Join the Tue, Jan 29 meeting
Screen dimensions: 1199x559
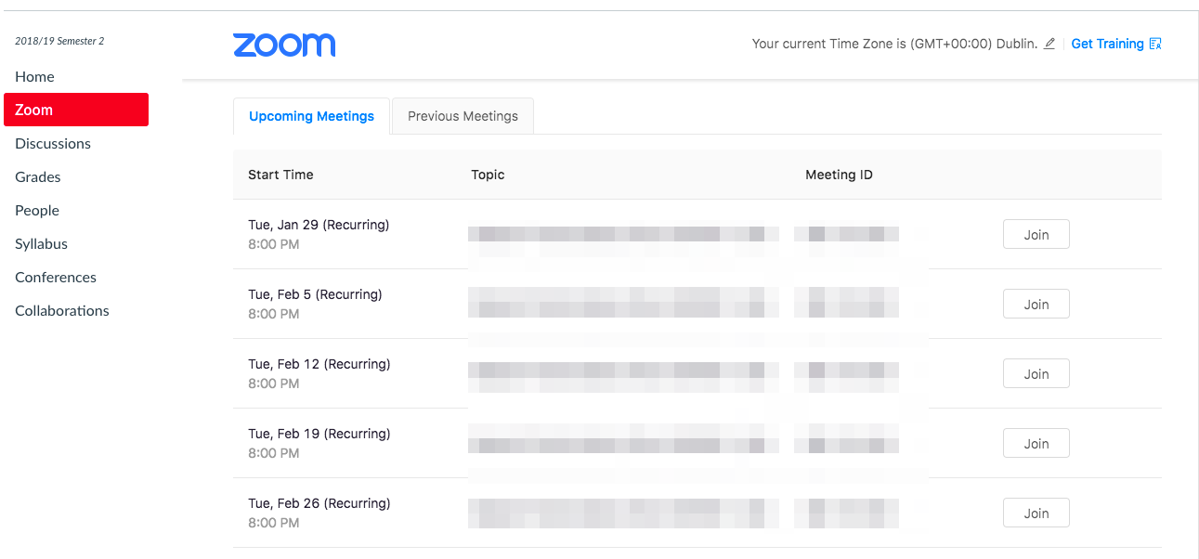pos(1036,235)
